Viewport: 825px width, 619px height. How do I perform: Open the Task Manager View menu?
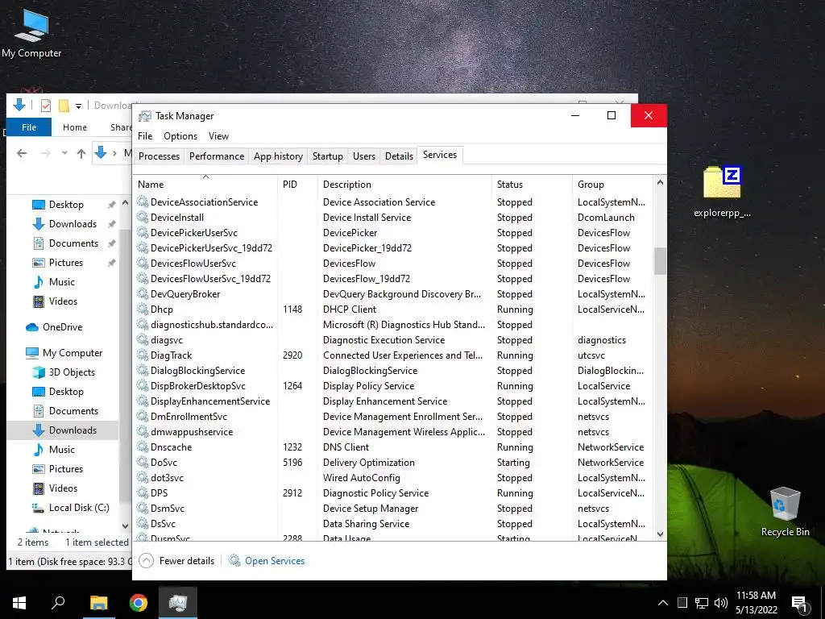[x=218, y=135]
